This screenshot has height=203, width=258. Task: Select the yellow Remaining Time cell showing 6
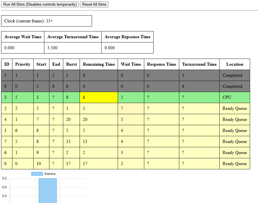click(x=99, y=97)
